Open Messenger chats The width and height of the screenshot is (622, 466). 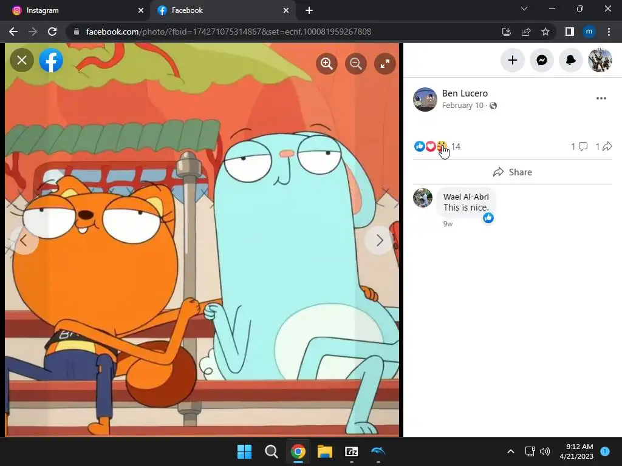(542, 60)
